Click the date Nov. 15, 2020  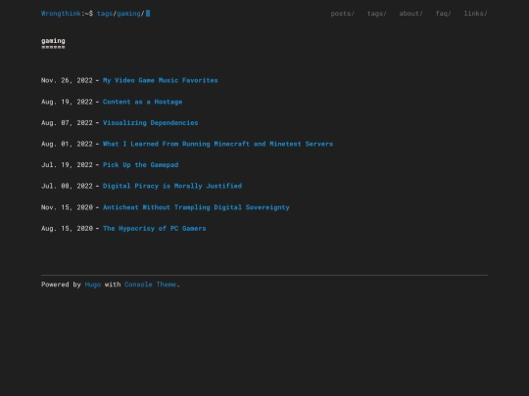[x=67, y=207]
